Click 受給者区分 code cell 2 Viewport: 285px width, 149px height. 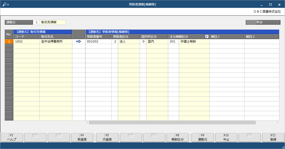pyautogui.click(x=115, y=42)
